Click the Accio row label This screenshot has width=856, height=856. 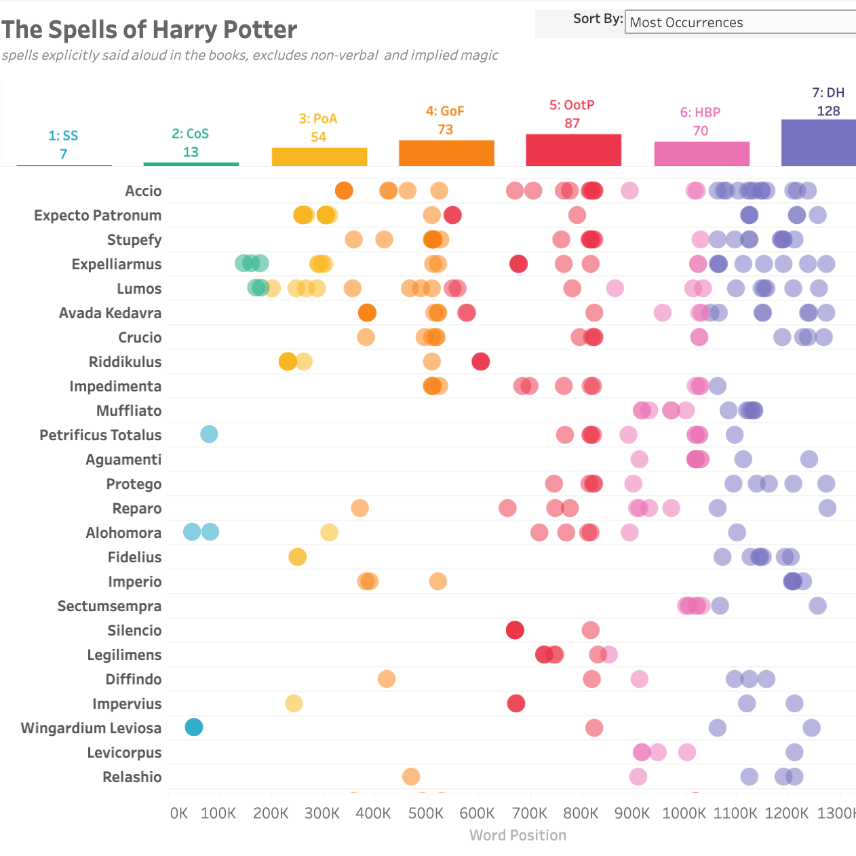143,191
